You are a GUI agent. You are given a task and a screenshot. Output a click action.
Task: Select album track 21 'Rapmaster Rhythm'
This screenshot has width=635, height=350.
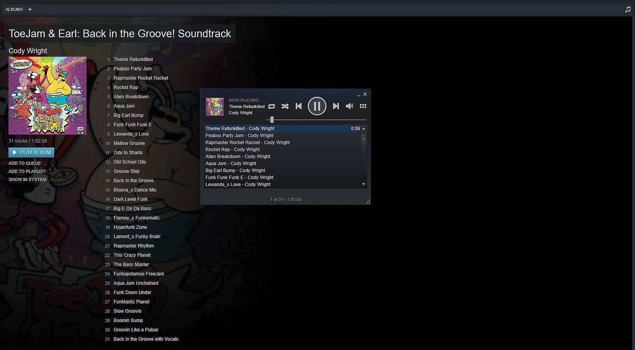[x=134, y=246]
